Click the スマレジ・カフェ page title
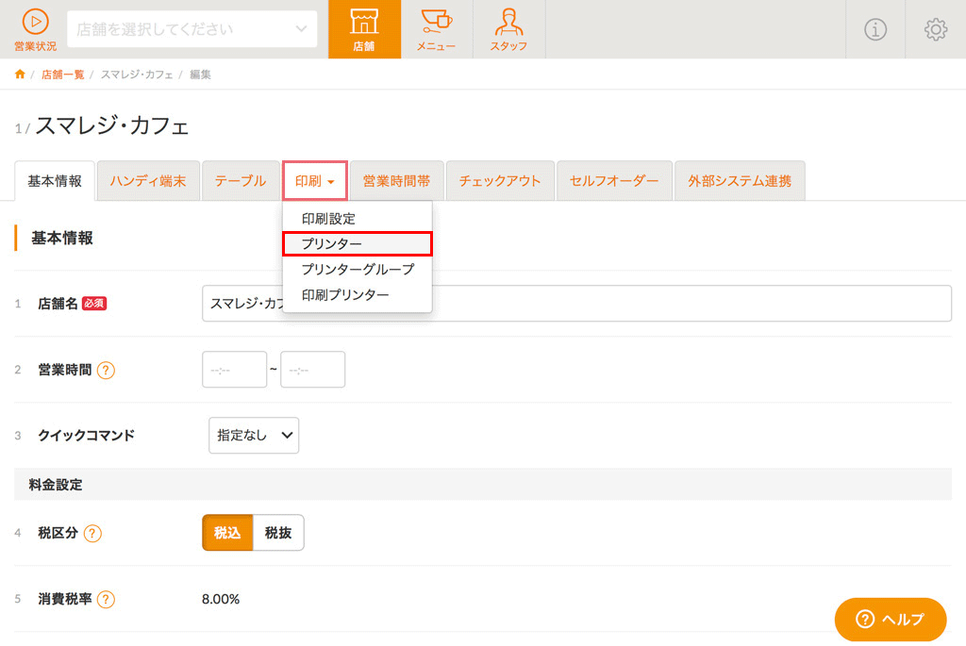The image size is (966, 646). (112, 126)
